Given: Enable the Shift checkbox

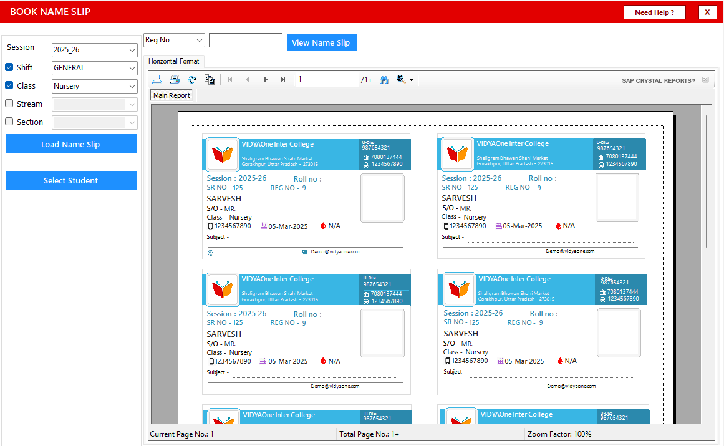Looking at the screenshot, I should coord(9,67).
